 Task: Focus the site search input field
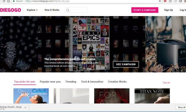pyautogui.click(x=77, y=10)
